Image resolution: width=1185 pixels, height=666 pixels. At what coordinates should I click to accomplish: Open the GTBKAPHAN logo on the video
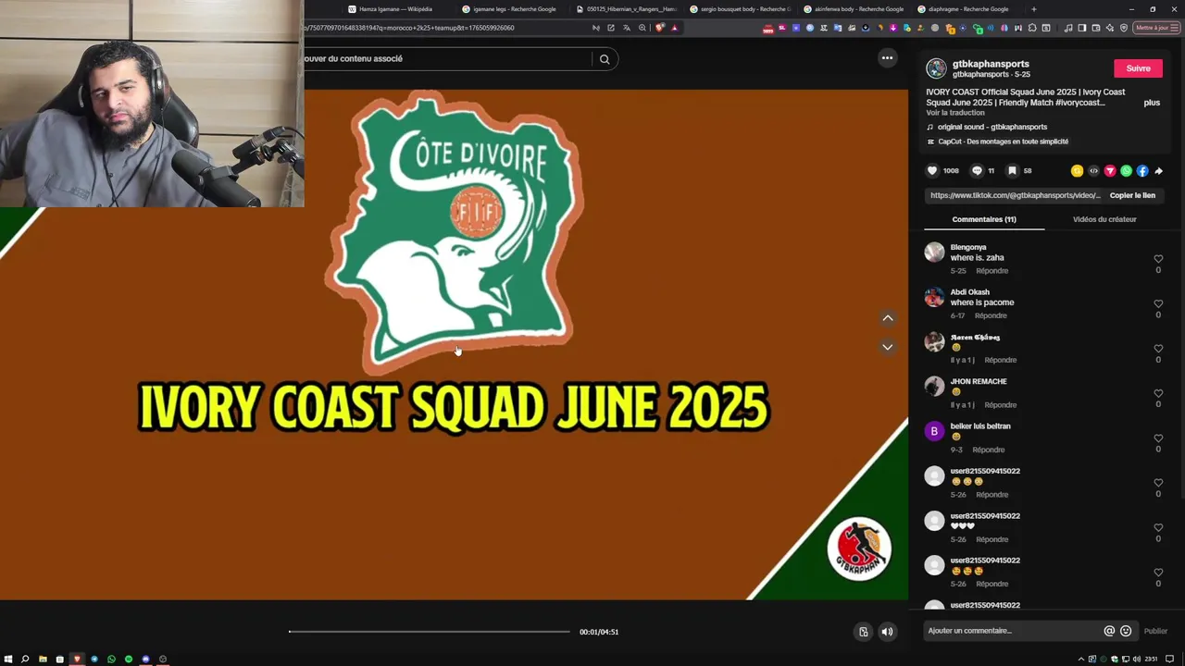click(859, 549)
